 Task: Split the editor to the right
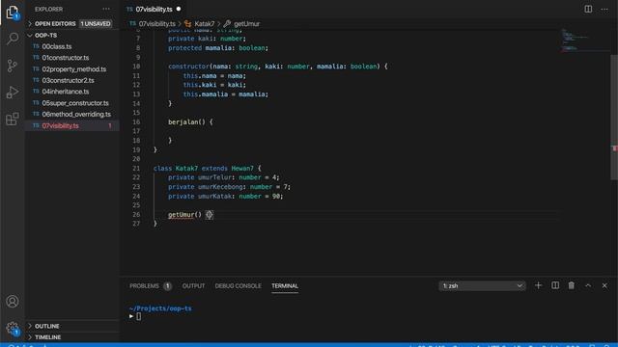(588, 9)
